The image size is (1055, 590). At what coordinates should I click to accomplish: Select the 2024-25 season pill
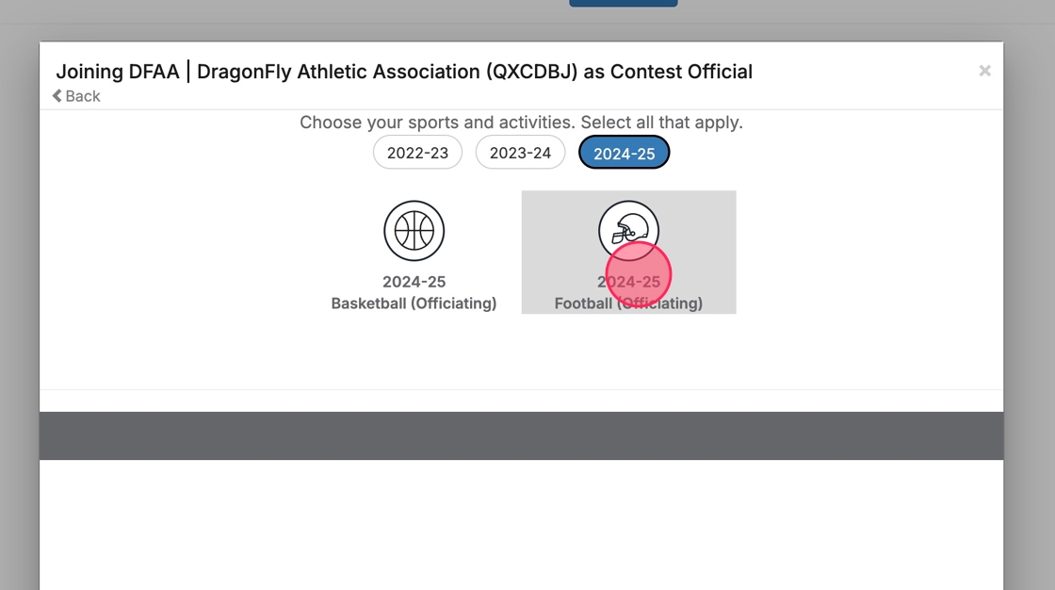[x=624, y=153]
